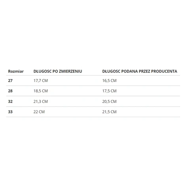Click the word PRODUCENTA in header
This screenshot has width=186, height=186.
click(164, 71)
